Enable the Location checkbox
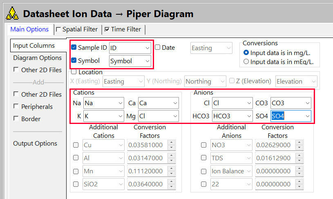This screenshot has width=333, height=199. point(74,72)
